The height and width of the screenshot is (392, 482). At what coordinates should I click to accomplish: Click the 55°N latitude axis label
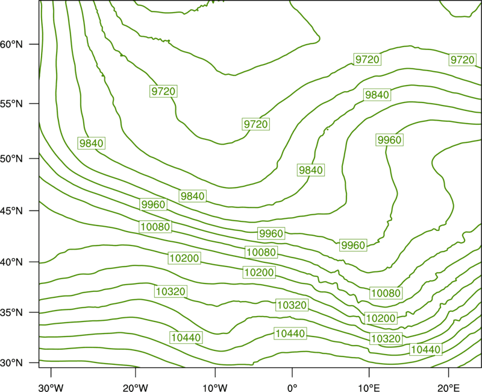pyautogui.click(x=11, y=104)
